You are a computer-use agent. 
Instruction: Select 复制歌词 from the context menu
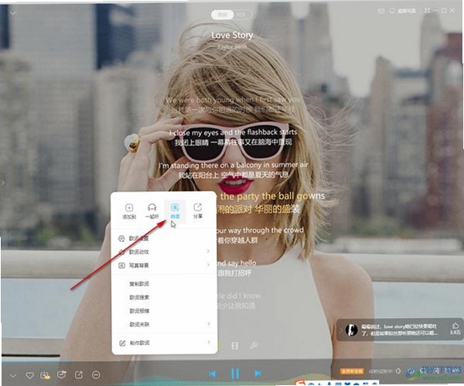pos(139,284)
